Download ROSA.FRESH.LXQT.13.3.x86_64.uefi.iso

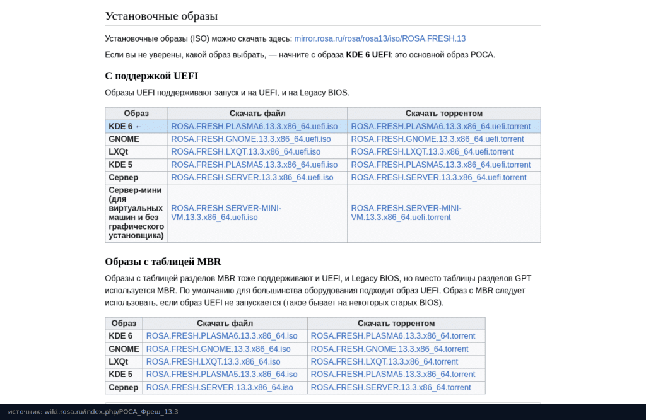[x=245, y=152]
